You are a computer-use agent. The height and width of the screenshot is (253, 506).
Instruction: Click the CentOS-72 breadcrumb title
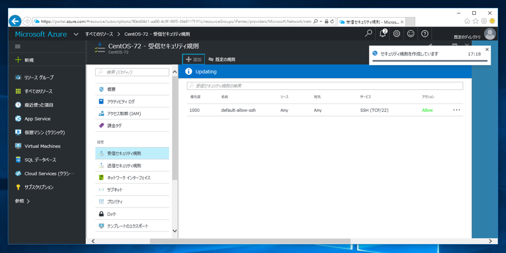coord(157,34)
